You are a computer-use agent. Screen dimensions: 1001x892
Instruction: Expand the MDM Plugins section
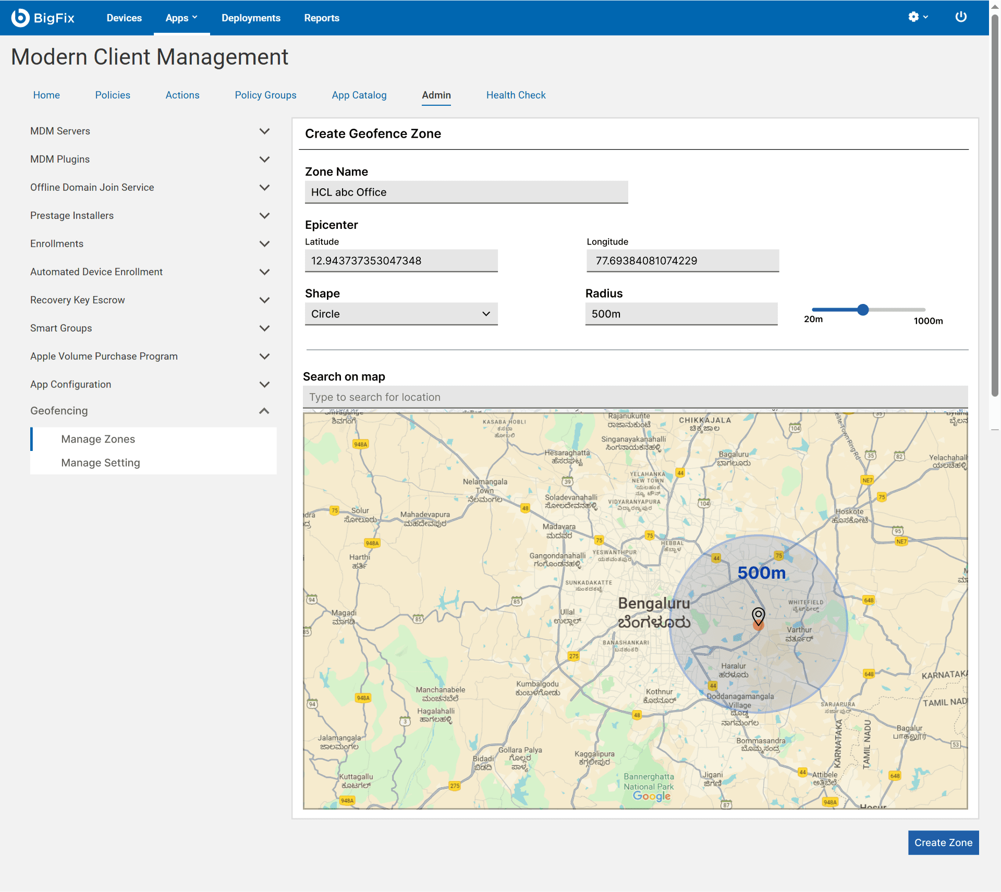point(264,159)
